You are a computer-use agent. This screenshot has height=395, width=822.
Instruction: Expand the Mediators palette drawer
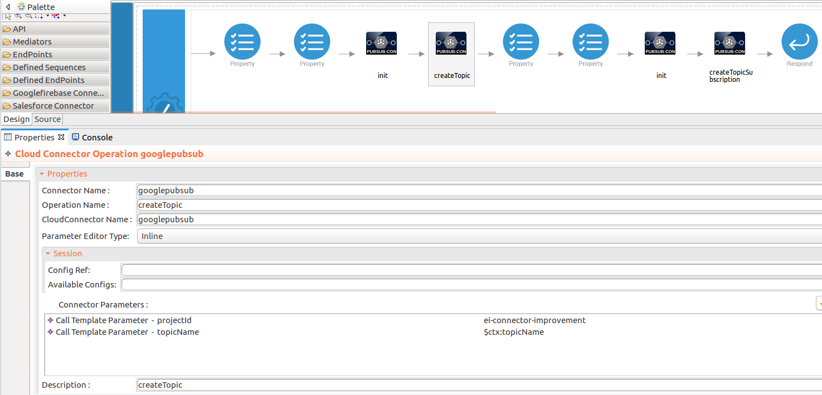pyautogui.click(x=55, y=41)
